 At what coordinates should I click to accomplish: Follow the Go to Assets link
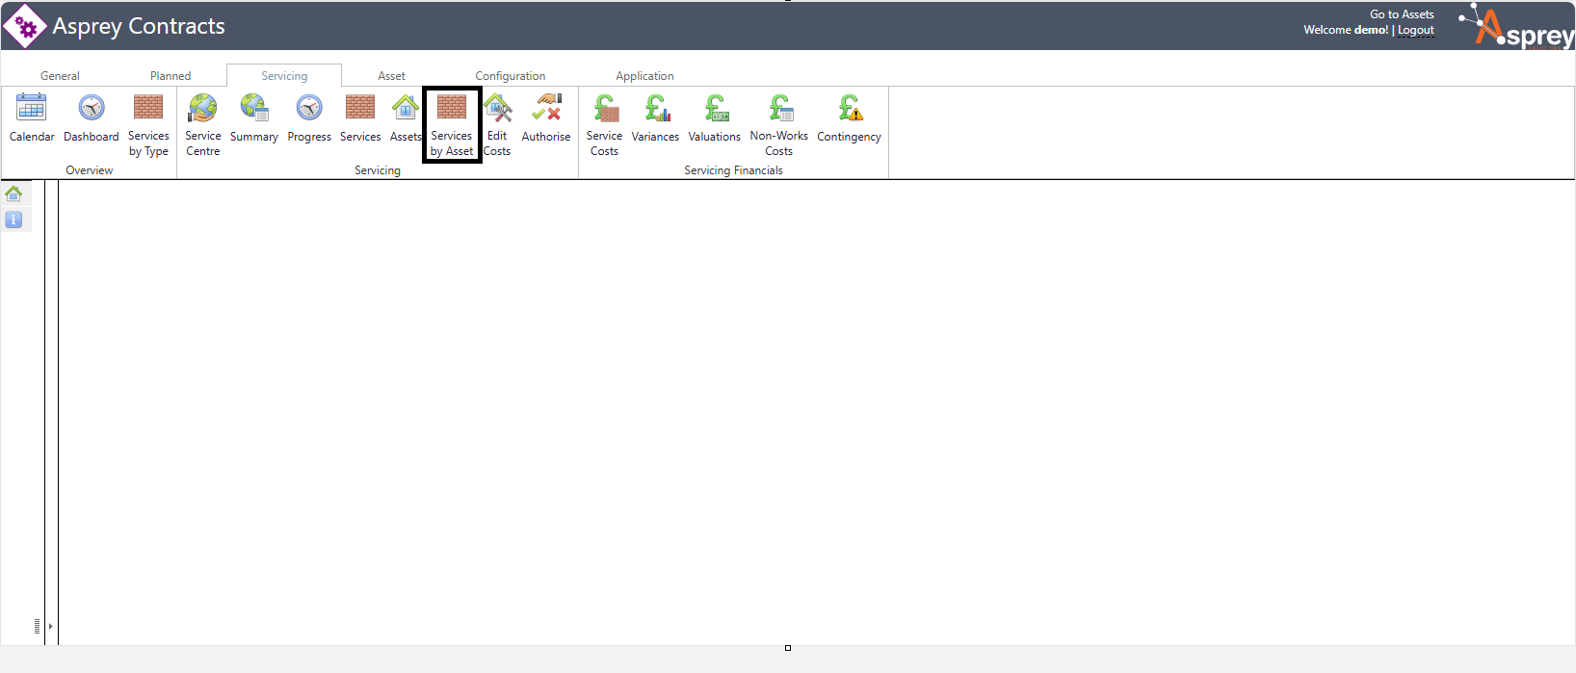(x=1402, y=14)
